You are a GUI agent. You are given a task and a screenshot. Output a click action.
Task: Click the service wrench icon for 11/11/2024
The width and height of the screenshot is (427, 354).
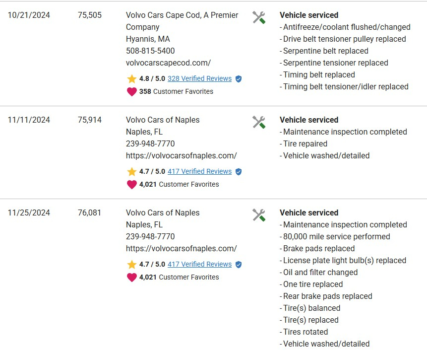[258, 122]
